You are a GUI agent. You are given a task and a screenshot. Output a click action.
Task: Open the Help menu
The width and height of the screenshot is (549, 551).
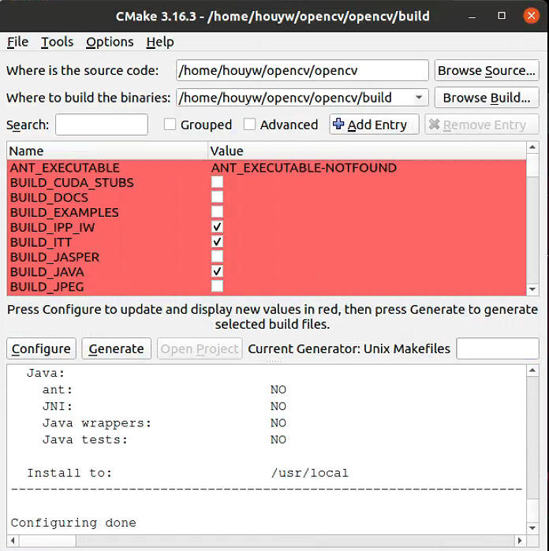pos(160,42)
